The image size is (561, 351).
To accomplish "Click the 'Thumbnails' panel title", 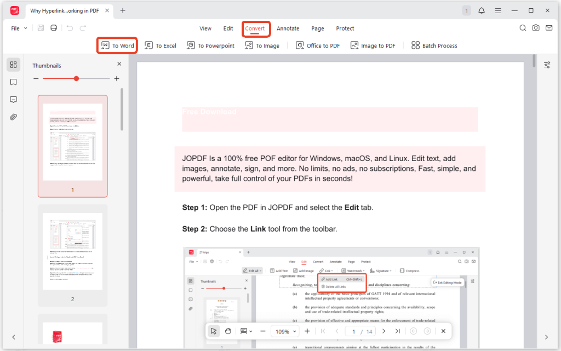I will click(x=47, y=65).
